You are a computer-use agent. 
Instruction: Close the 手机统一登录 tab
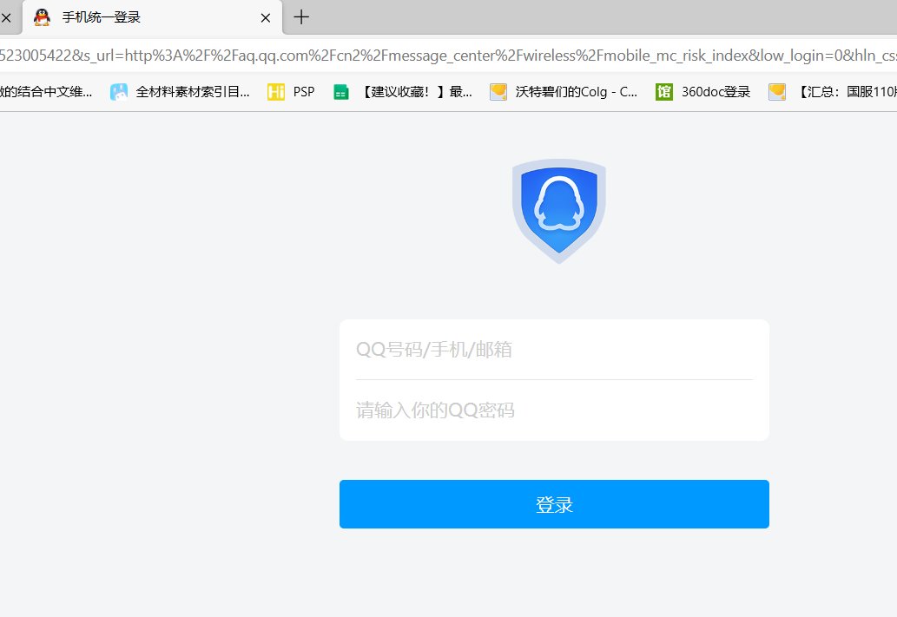click(x=266, y=18)
